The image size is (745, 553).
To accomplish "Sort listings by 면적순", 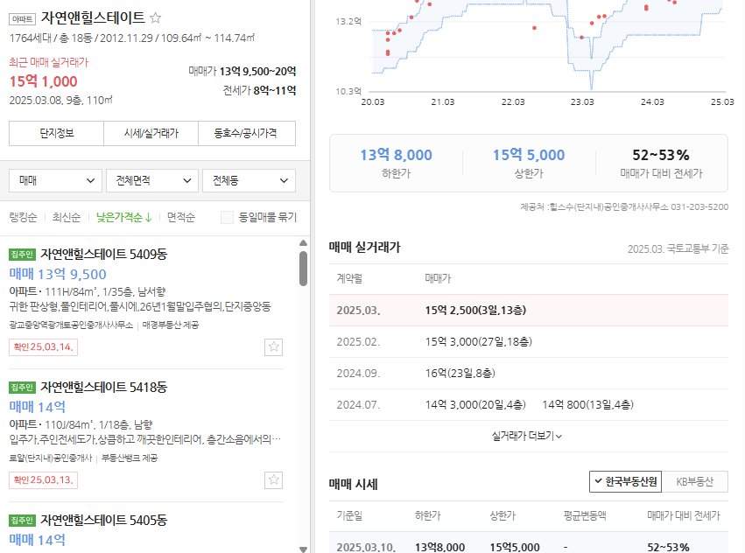I will (181, 217).
